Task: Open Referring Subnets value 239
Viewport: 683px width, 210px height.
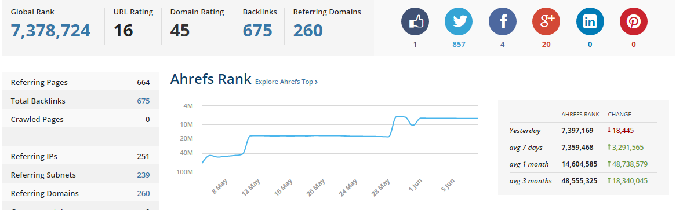Action: (143, 175)
